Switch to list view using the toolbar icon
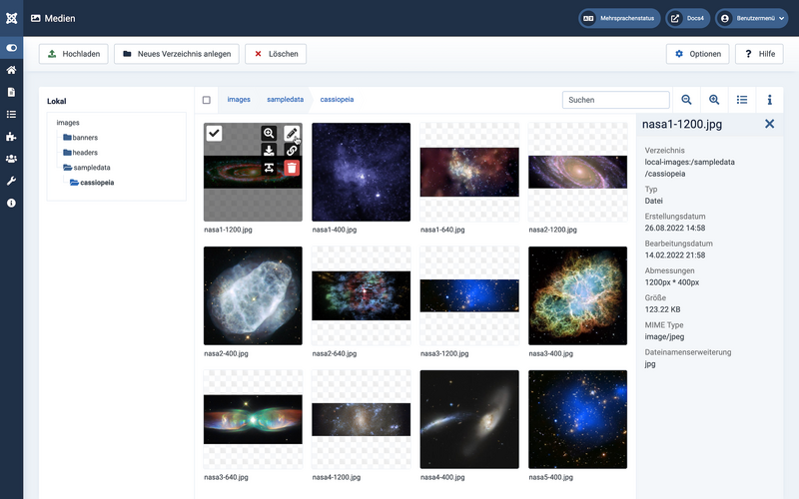799x499 pixels. click(742, 100)
